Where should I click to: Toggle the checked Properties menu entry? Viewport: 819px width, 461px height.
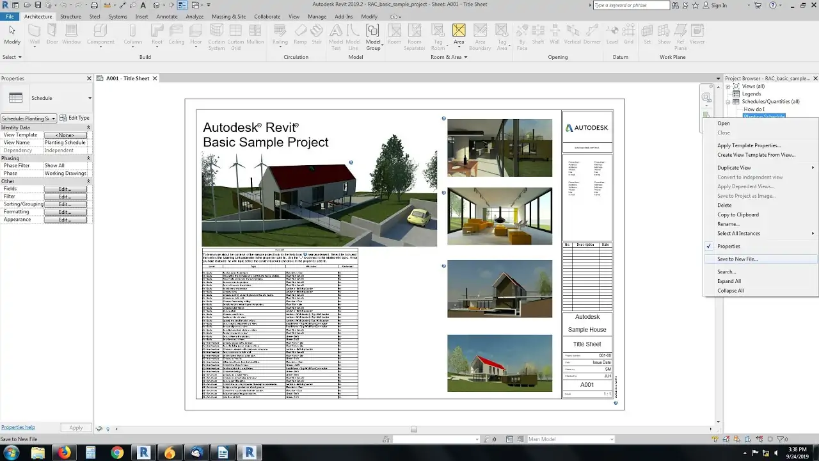tap(728, 247)
